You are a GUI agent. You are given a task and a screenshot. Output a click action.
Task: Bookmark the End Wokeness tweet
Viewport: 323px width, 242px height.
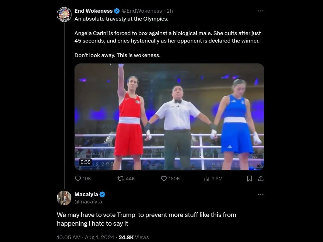(x=250, y=179)
